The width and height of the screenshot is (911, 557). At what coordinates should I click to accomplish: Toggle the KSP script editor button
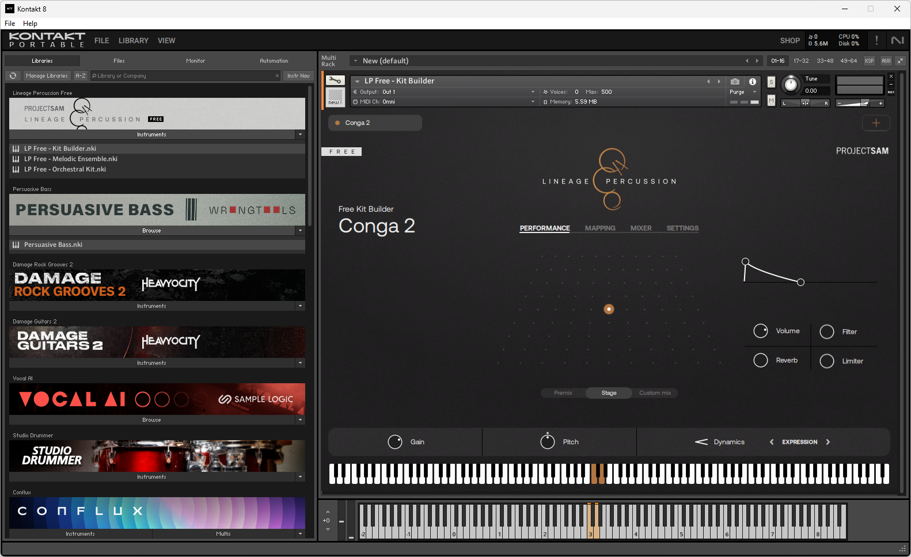tap(869, 60)
